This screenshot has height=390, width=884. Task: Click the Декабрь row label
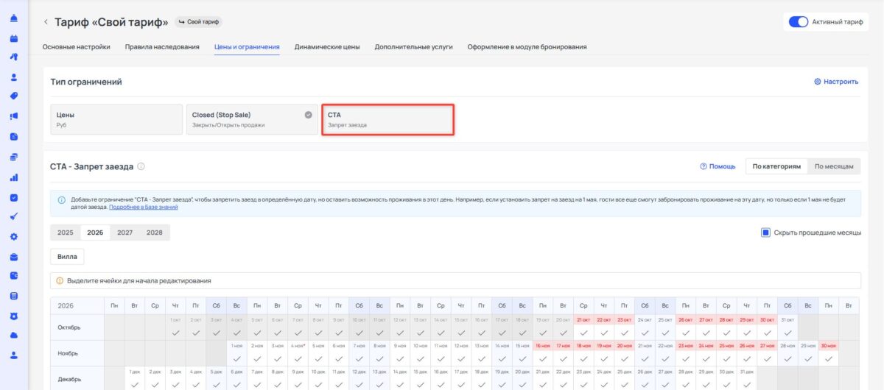click(x=68, y=378)
